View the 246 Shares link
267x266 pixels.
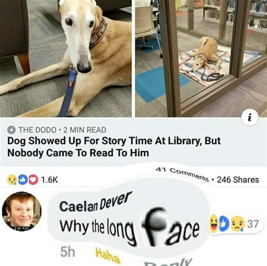tap(238, 180)
